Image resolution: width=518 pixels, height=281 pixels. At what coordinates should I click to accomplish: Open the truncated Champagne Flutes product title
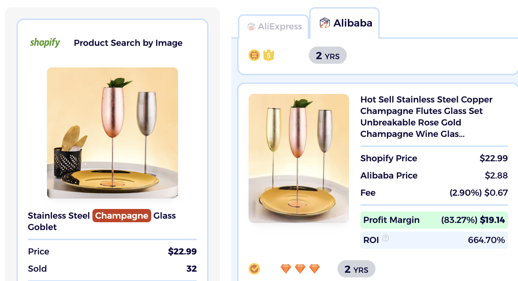426,116
